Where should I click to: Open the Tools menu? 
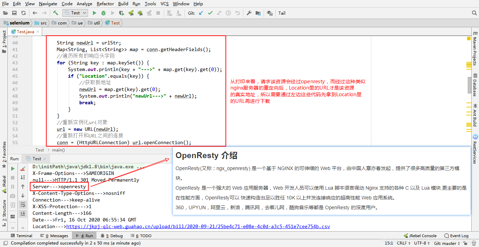[x=150, y=3]
